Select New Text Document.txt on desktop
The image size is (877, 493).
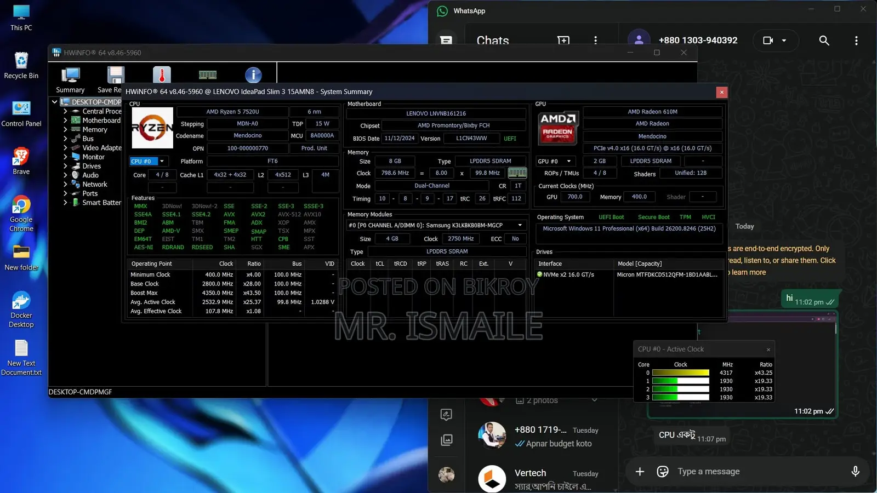pyautogui.click(x=21, y=358)
